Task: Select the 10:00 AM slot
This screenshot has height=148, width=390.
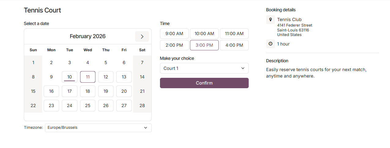Action: 204,34
